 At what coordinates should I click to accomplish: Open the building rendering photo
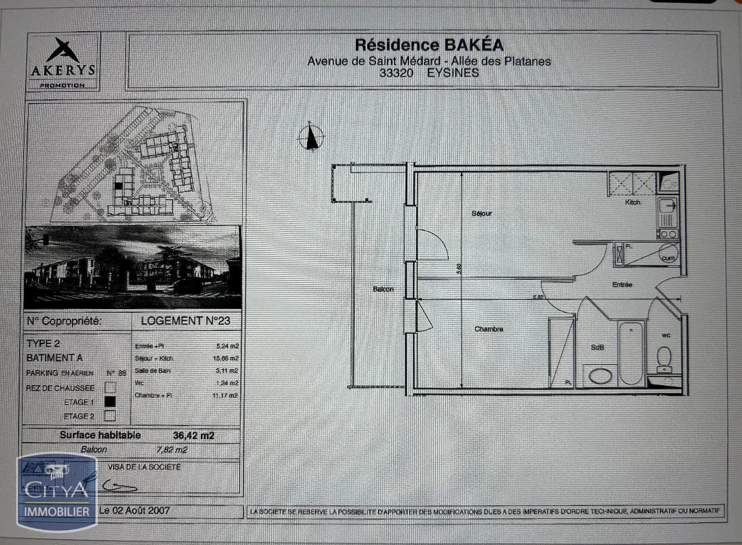tap(133, 267)
